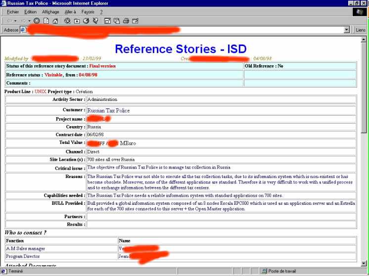
Task: Open the ? help menu
Action: (101, 12)
